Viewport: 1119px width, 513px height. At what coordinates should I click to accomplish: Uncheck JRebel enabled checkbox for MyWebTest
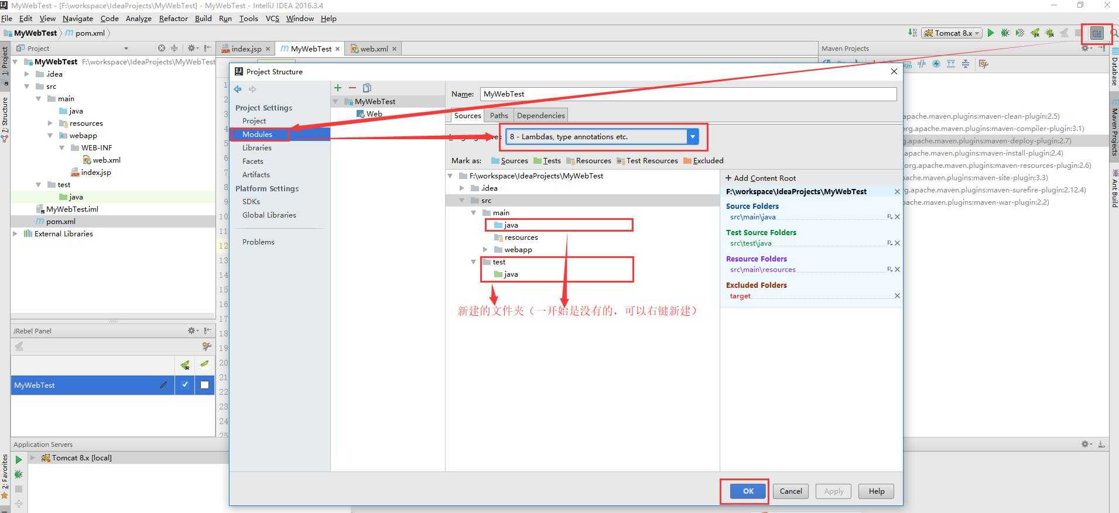pyautogui.click(x=185, y=385)
